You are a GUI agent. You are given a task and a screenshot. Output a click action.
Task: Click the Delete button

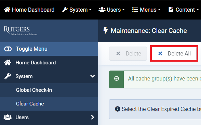(x=128, y=53)
